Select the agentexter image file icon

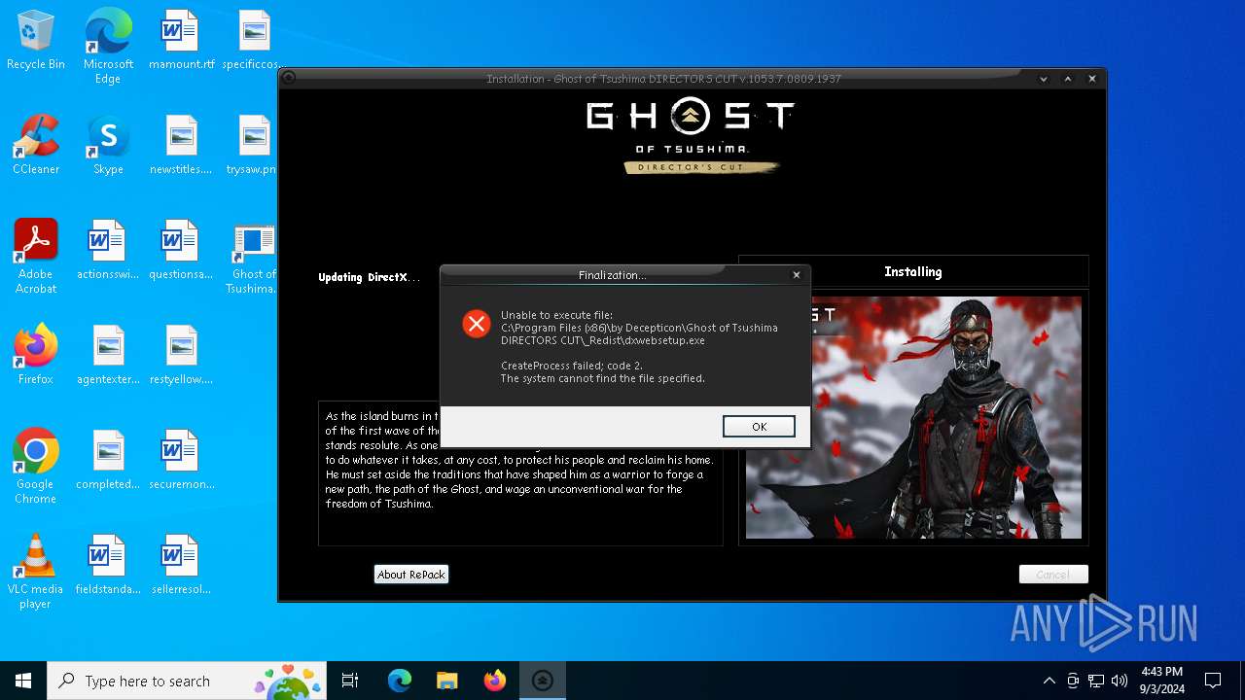coord(108,356)
